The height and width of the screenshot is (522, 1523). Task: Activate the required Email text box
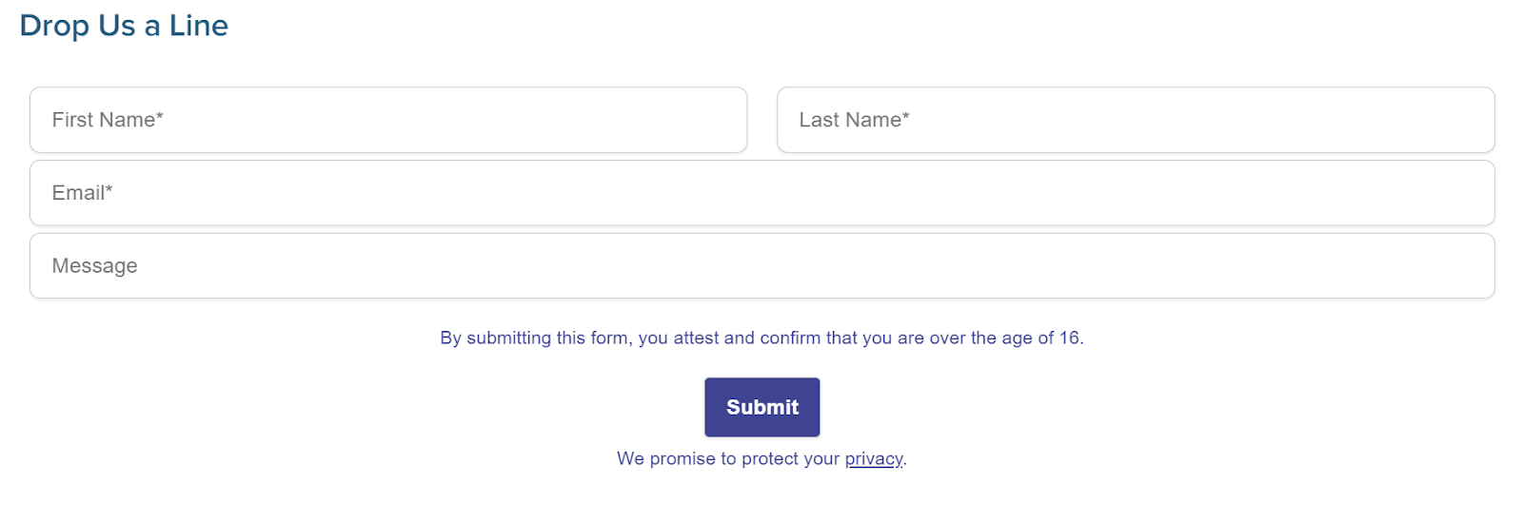pyautogui.click(x=761, y=193)
